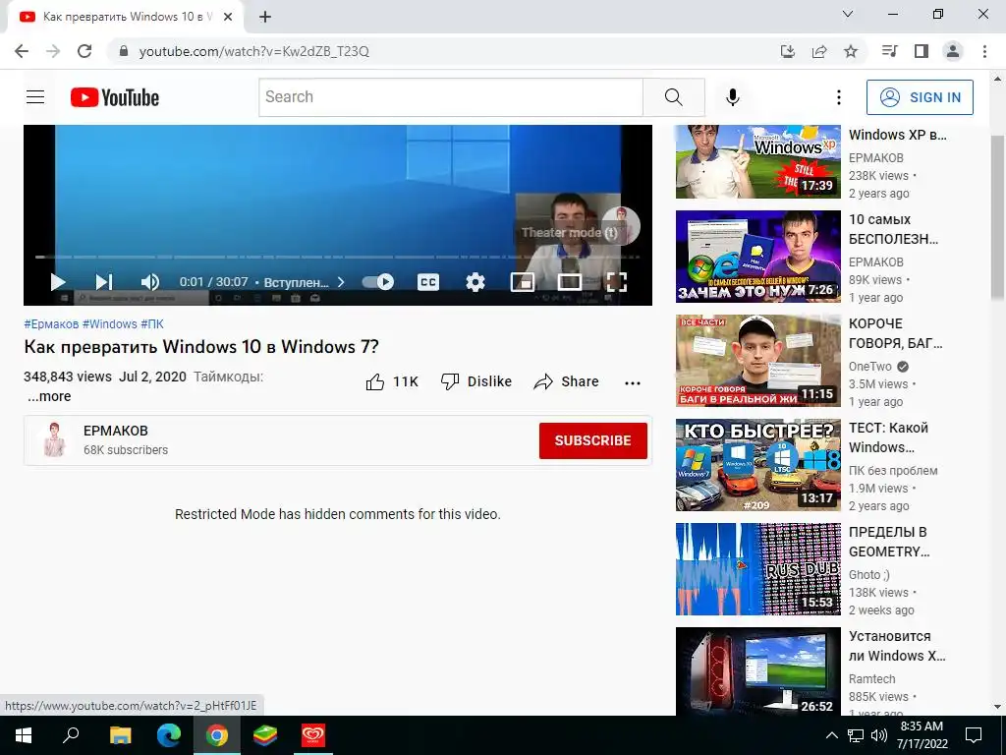Close the YouTube tab
Screen dimensions: 1006x755
tap(228, 18)
